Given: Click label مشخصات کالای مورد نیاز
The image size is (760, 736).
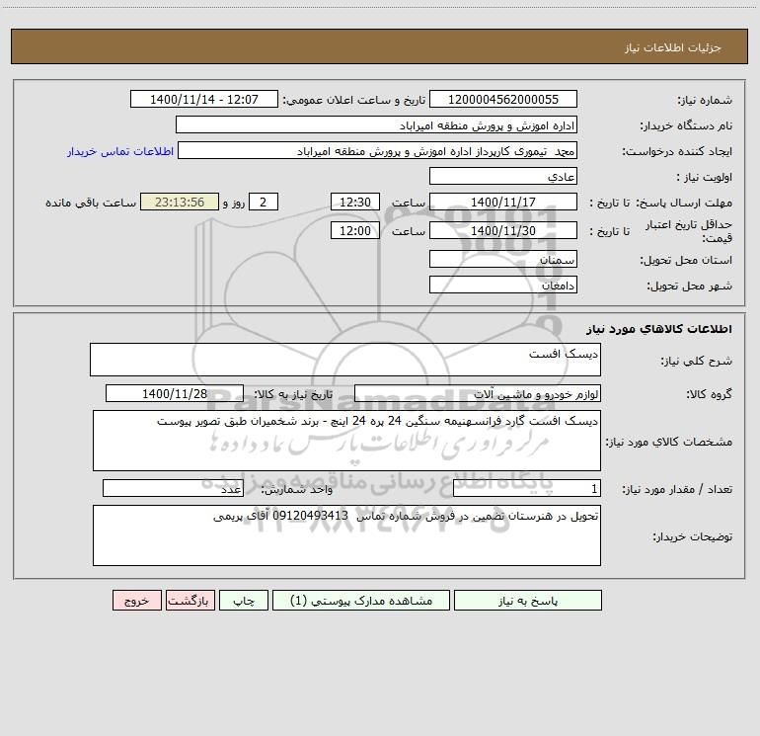Looking at the screenshot, I should click(x=669, y=442).
